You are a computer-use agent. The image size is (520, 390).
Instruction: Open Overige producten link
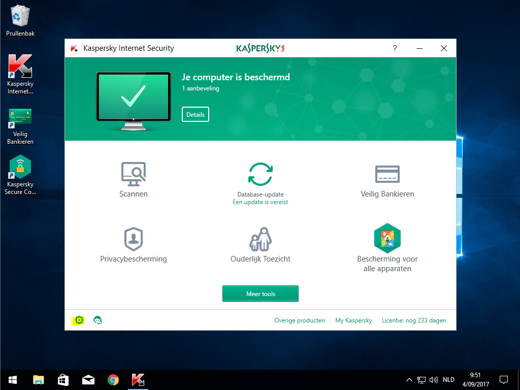300,320
